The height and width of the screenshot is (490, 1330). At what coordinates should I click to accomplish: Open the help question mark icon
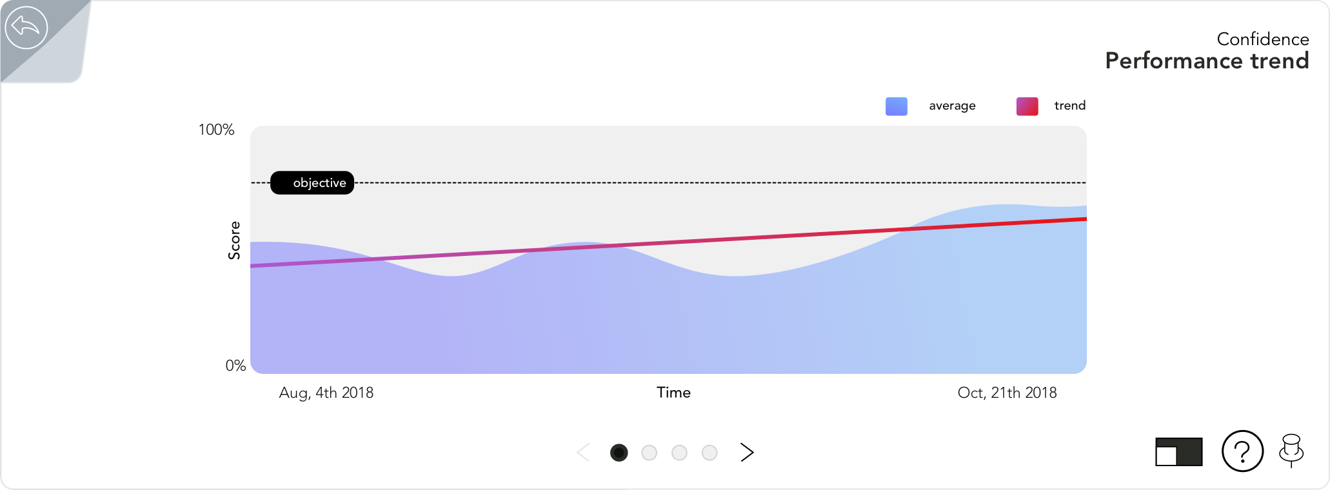click(1242, 451)
